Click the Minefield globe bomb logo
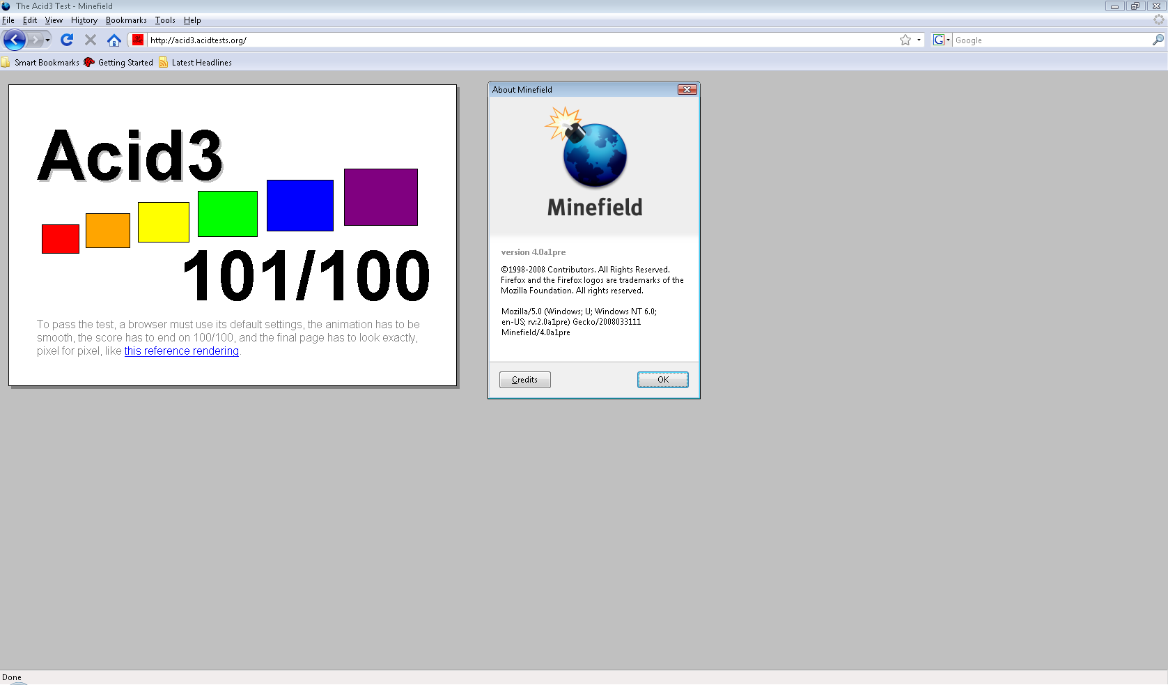 [586, 147]
